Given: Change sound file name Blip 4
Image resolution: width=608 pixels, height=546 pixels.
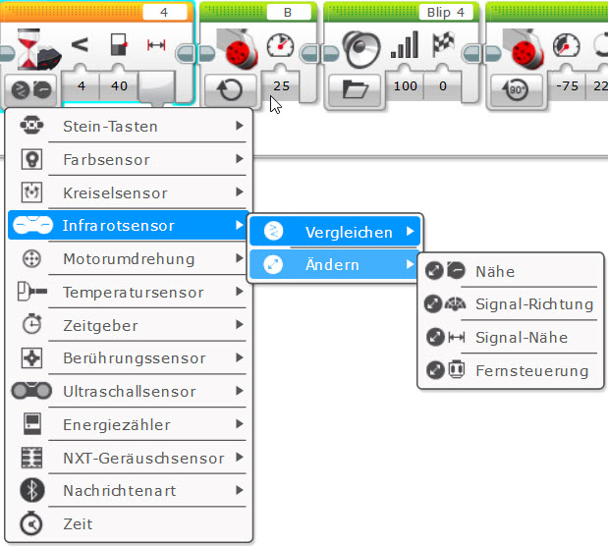Looking at the screenshot, I should click(x=446, y=13).
